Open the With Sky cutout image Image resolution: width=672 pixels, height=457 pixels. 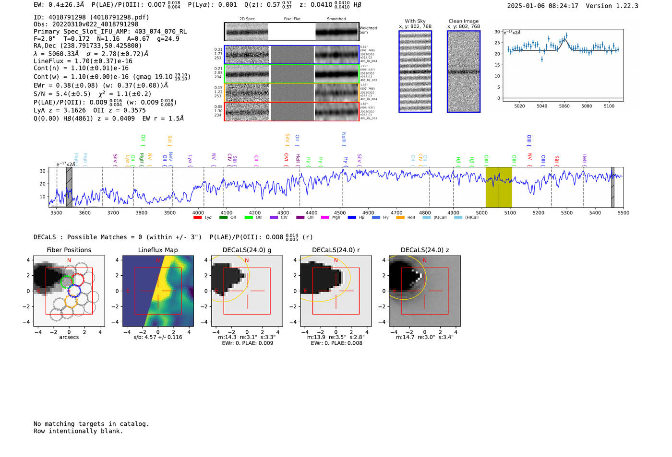(415, 71)
